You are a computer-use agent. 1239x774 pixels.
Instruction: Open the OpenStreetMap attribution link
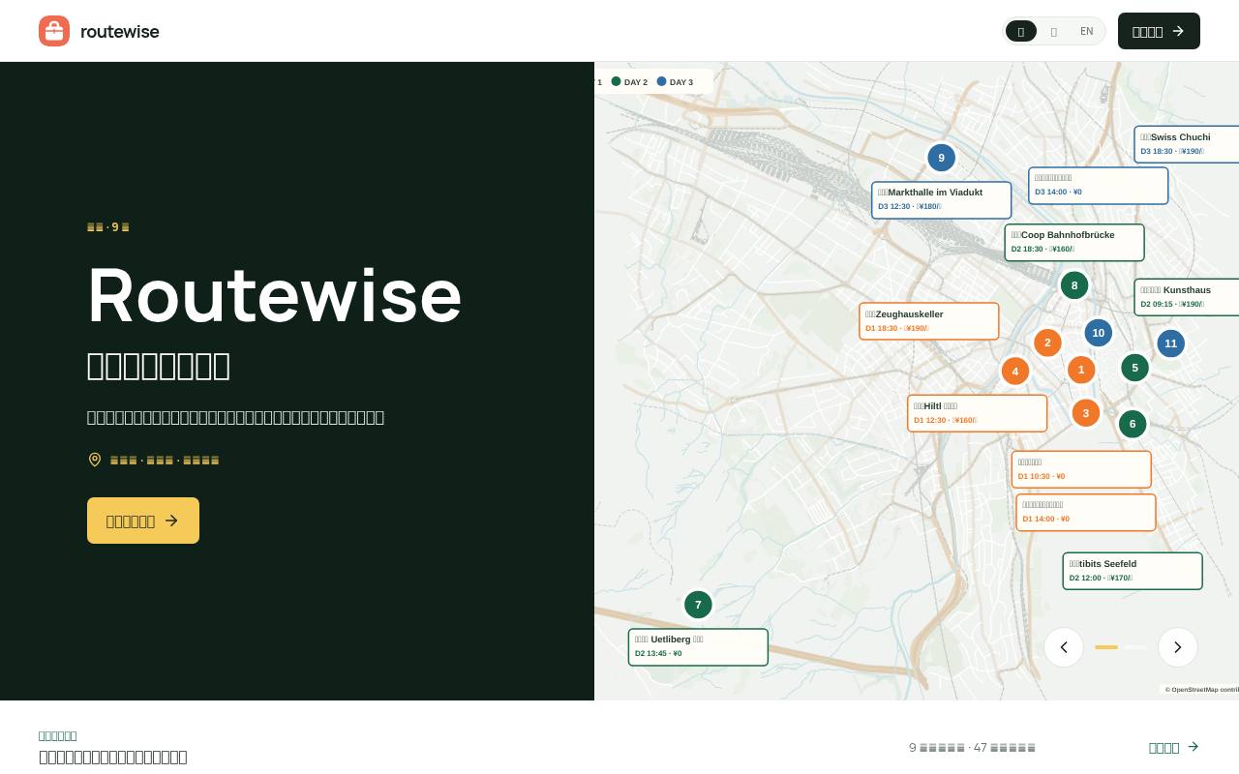coord(1200,690)
